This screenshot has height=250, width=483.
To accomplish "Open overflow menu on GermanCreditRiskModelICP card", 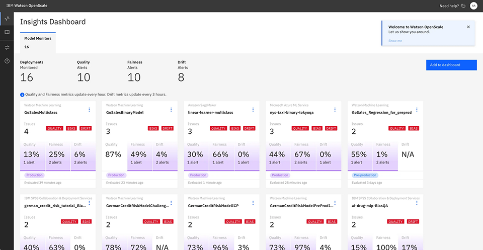I will coord(253,203).
